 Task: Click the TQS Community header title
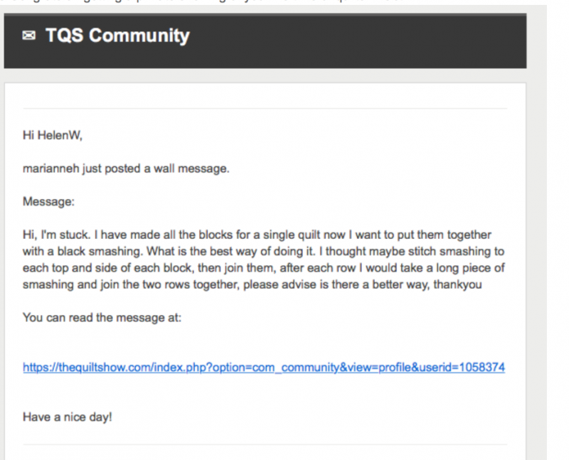pos(117,36)
